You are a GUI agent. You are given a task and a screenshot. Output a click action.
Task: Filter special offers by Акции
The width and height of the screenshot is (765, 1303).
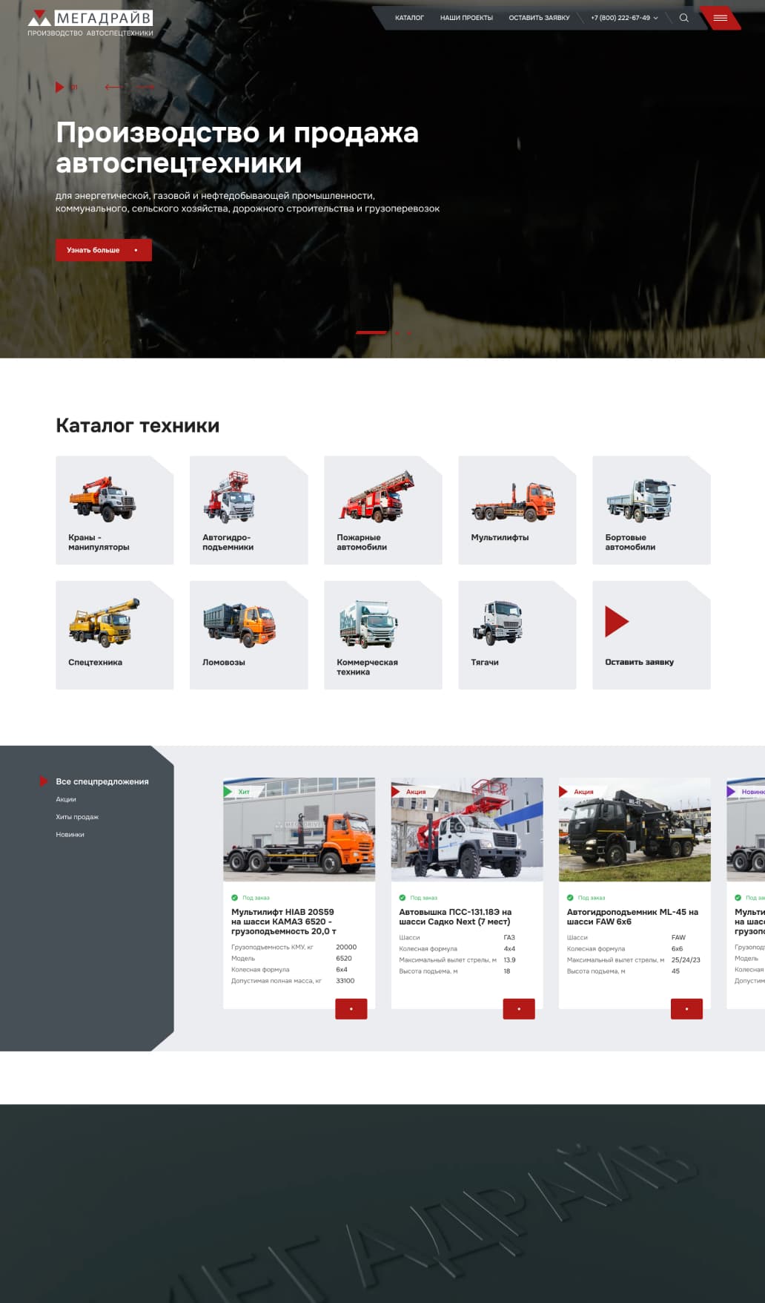(x=66, y=799)
